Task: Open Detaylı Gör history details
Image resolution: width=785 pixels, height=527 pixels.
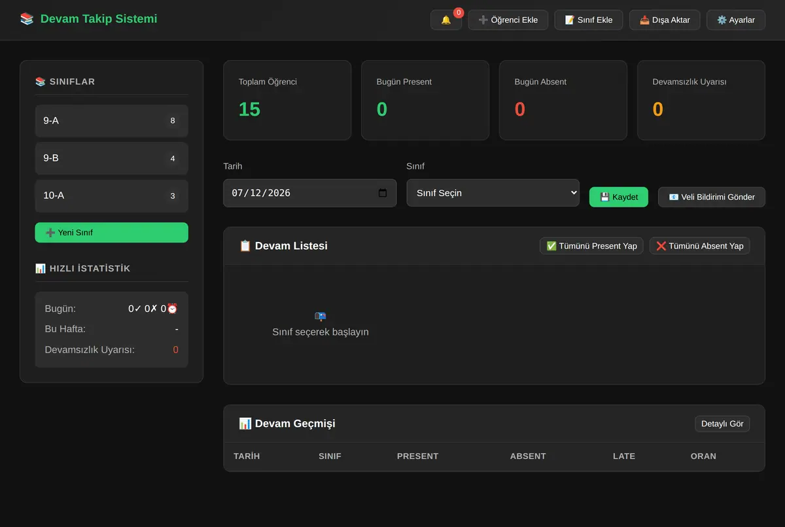Action: click(x=722, y=424)
